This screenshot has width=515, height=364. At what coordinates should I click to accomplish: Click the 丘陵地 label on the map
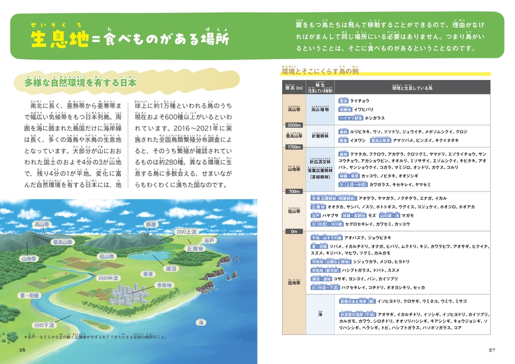[x=195, y=249]
